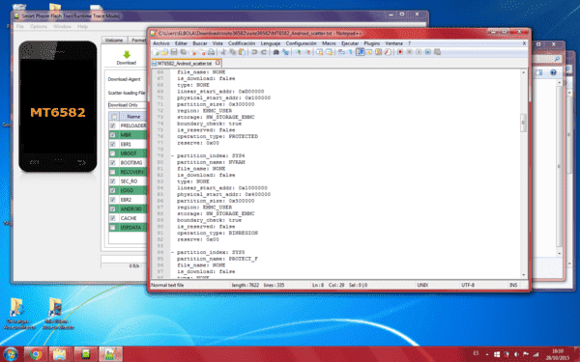Click the New file icon in Notepad++ toolbar
Image resolution: width=580 pixels, height=362 pixels.
[x=156, y=52]
